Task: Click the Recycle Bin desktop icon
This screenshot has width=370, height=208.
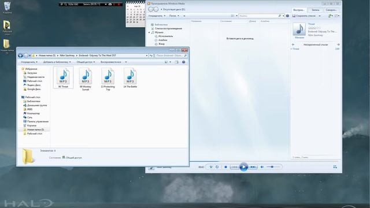Action: pos(7,8)
